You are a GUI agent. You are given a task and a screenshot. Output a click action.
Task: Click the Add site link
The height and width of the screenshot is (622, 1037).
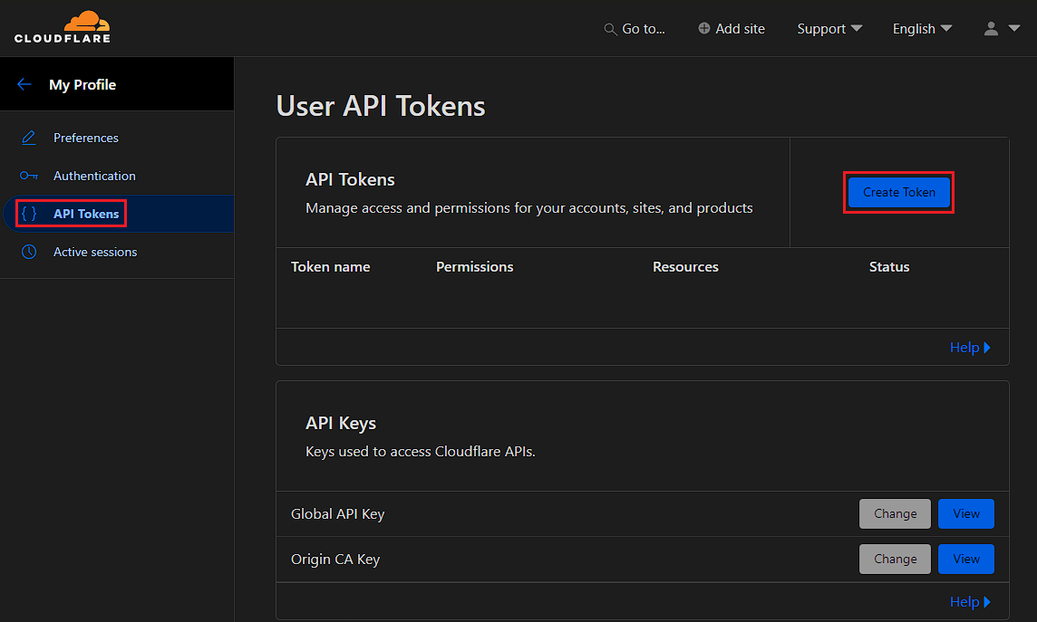coord(732,28)
